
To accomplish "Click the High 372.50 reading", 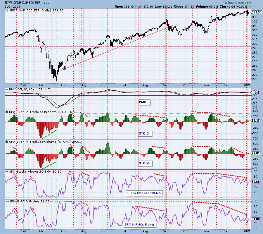I will coord(144,6).
